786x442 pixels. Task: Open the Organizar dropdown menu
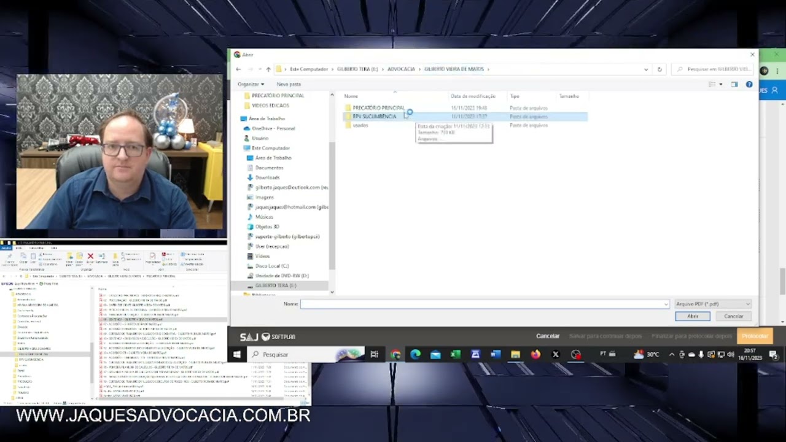coord(251,84)
